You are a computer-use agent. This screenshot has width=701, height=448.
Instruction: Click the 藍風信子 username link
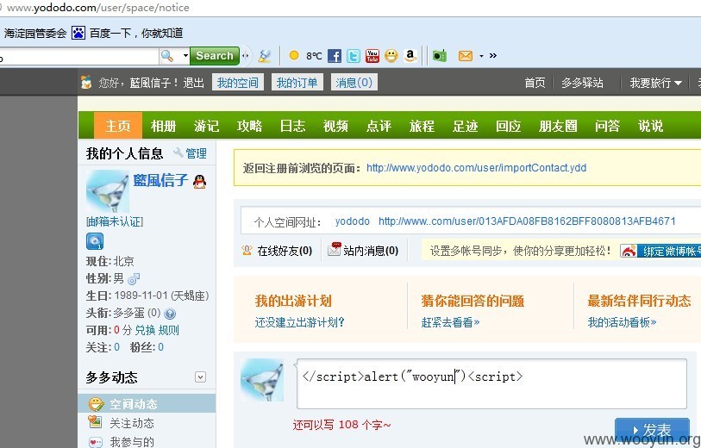click(160, 180)
